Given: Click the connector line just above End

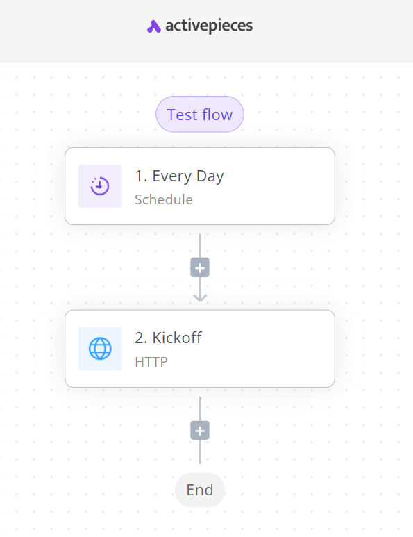Looking at the screenshot, I should (200, 452).
